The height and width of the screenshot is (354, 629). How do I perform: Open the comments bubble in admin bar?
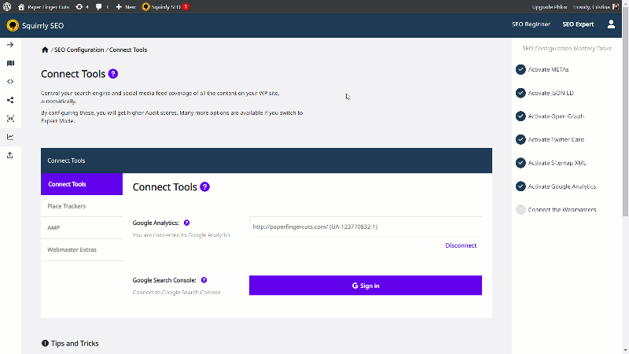[102, 7]
